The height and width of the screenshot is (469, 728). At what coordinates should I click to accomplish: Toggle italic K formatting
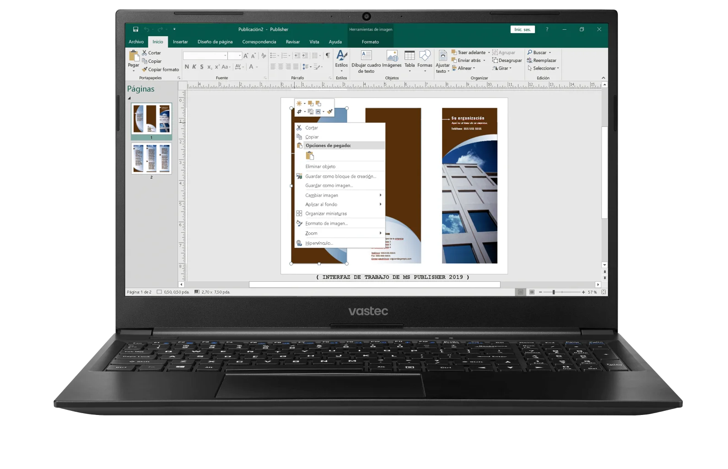pos(194,67)
